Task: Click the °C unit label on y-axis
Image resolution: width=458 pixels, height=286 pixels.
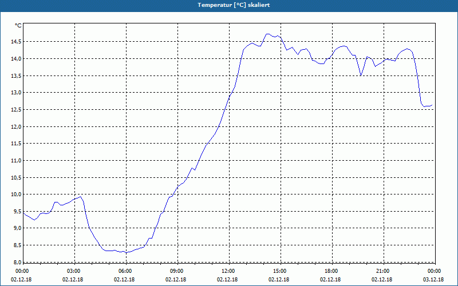Action: point(18,26)
